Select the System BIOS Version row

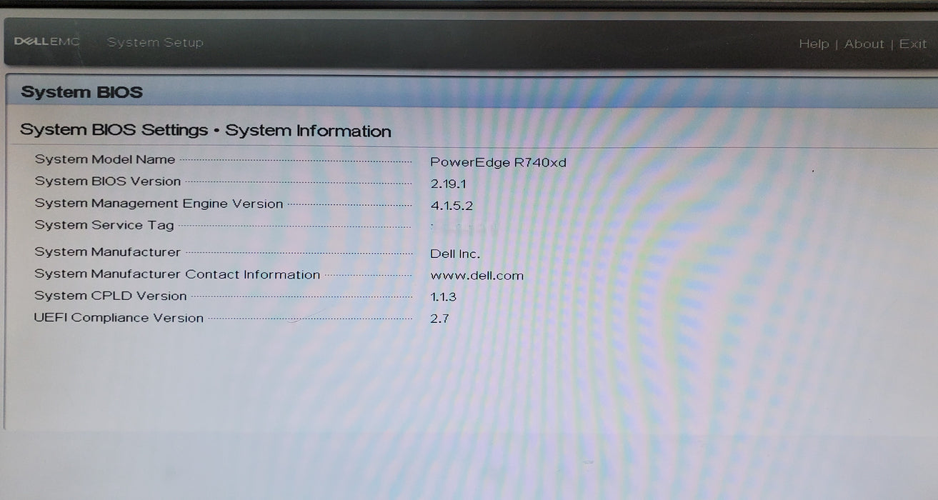pyautogui.click(x=108, y=181)
